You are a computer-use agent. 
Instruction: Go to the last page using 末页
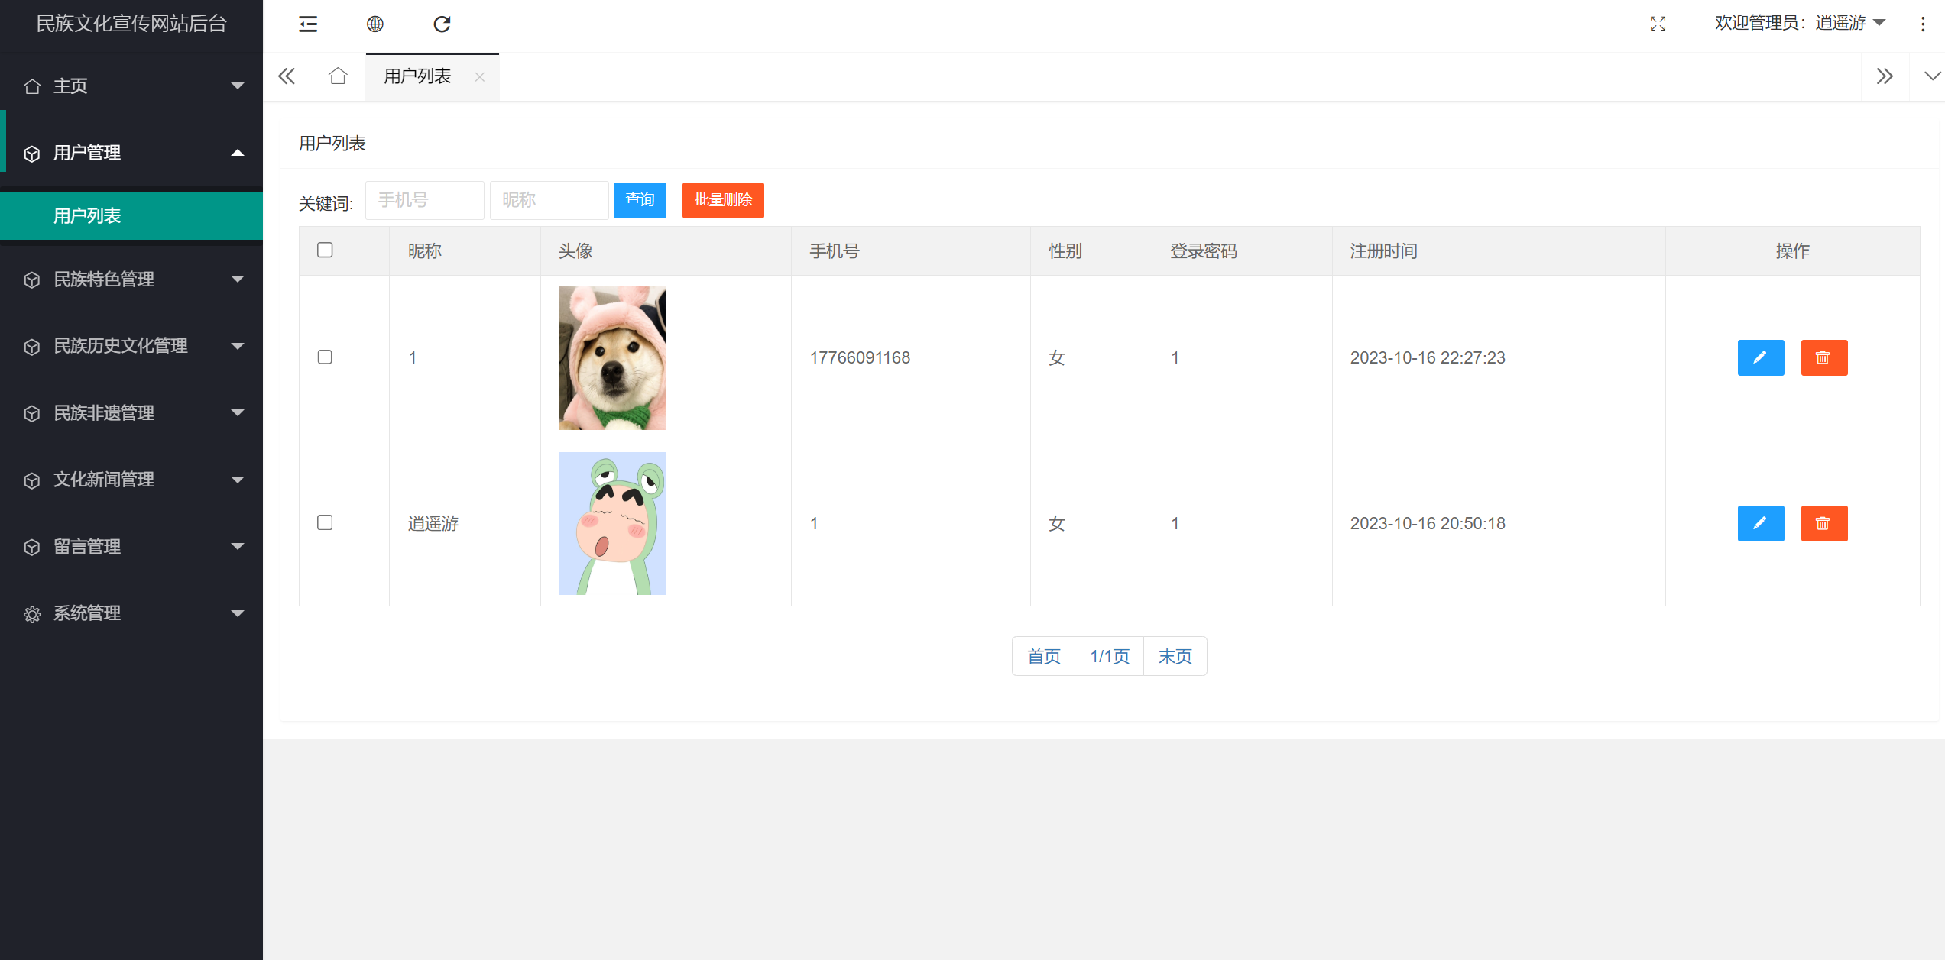[1175, 655]
